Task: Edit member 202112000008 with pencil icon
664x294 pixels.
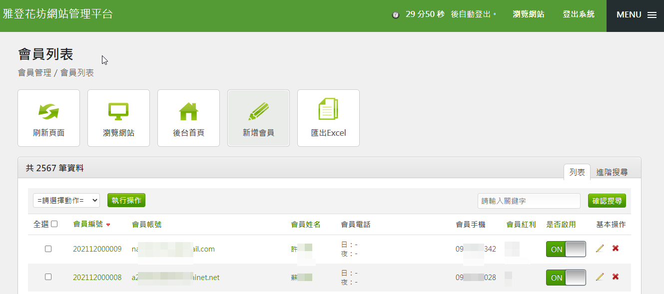Action: tap(600, 277)
